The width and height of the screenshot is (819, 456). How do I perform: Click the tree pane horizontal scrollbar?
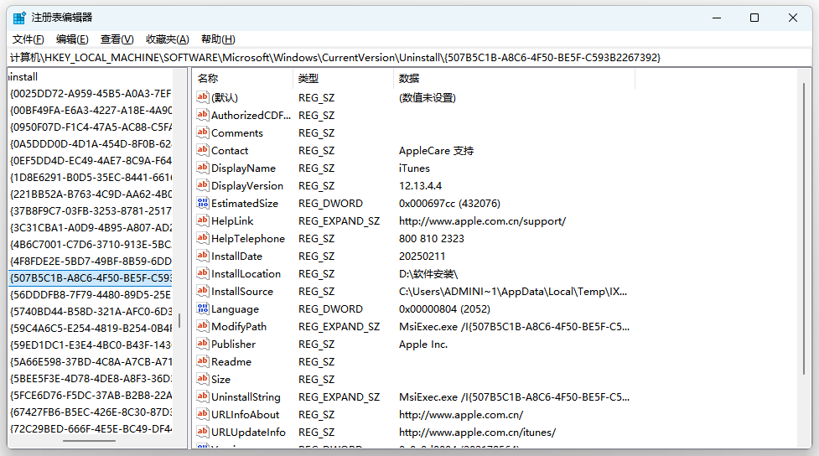[x=90, y=441]
